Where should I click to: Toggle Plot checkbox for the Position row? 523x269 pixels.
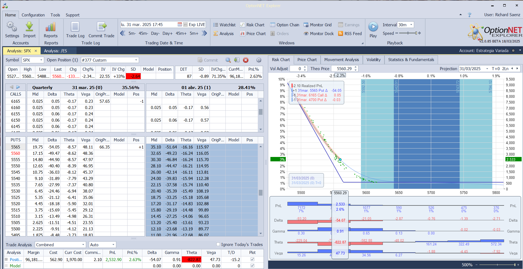point(252,259)
